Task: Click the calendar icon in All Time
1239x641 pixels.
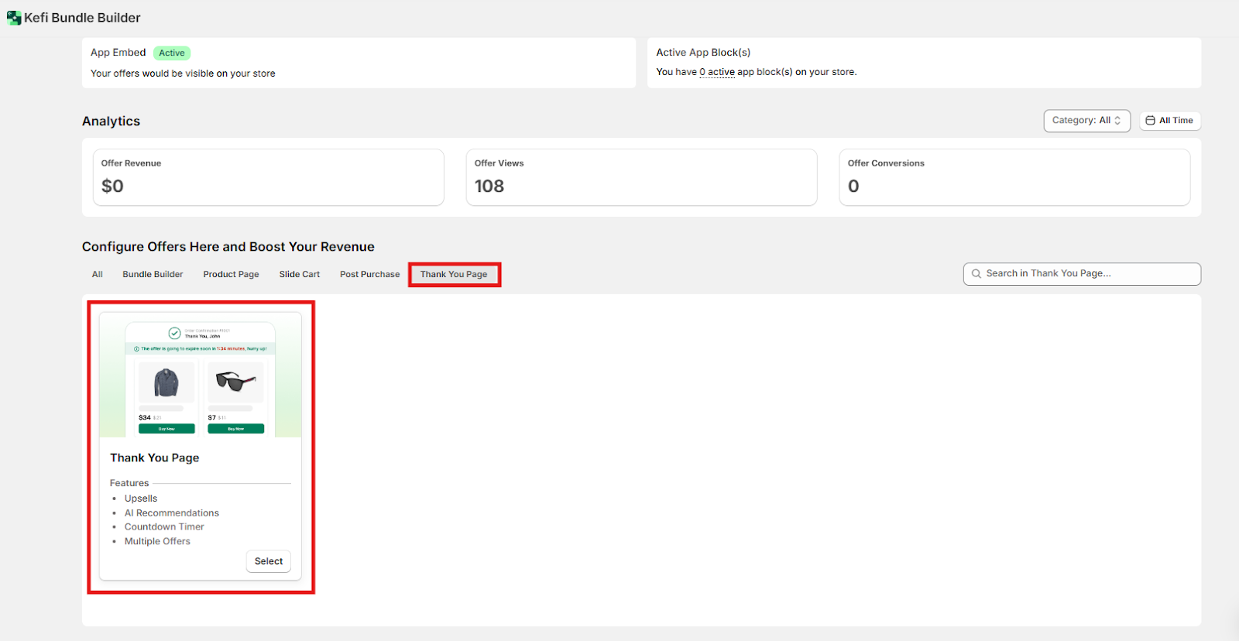Action: coord(1150,121)
